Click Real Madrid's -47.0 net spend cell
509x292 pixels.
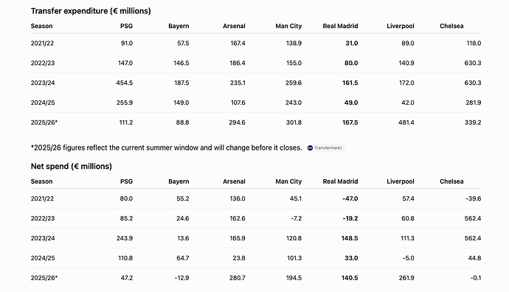point(350,198)
